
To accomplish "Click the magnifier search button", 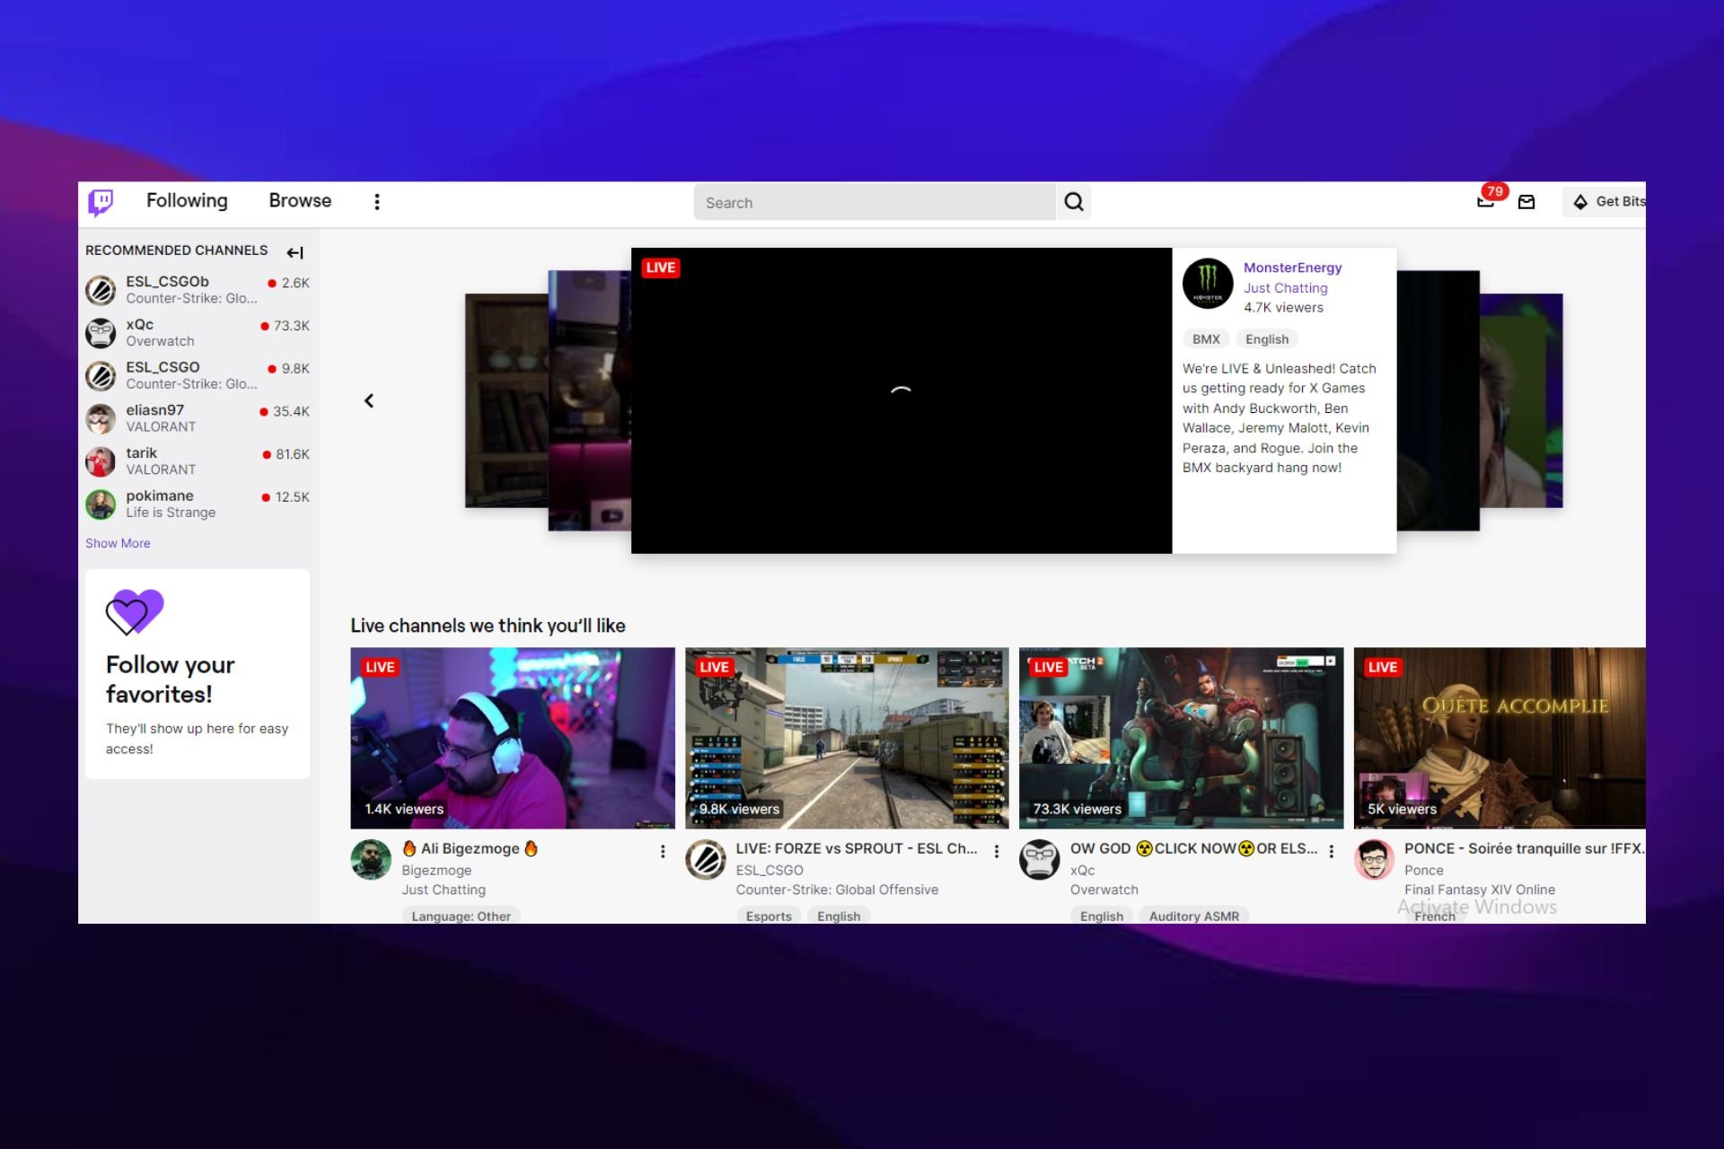I will 1074,202.
